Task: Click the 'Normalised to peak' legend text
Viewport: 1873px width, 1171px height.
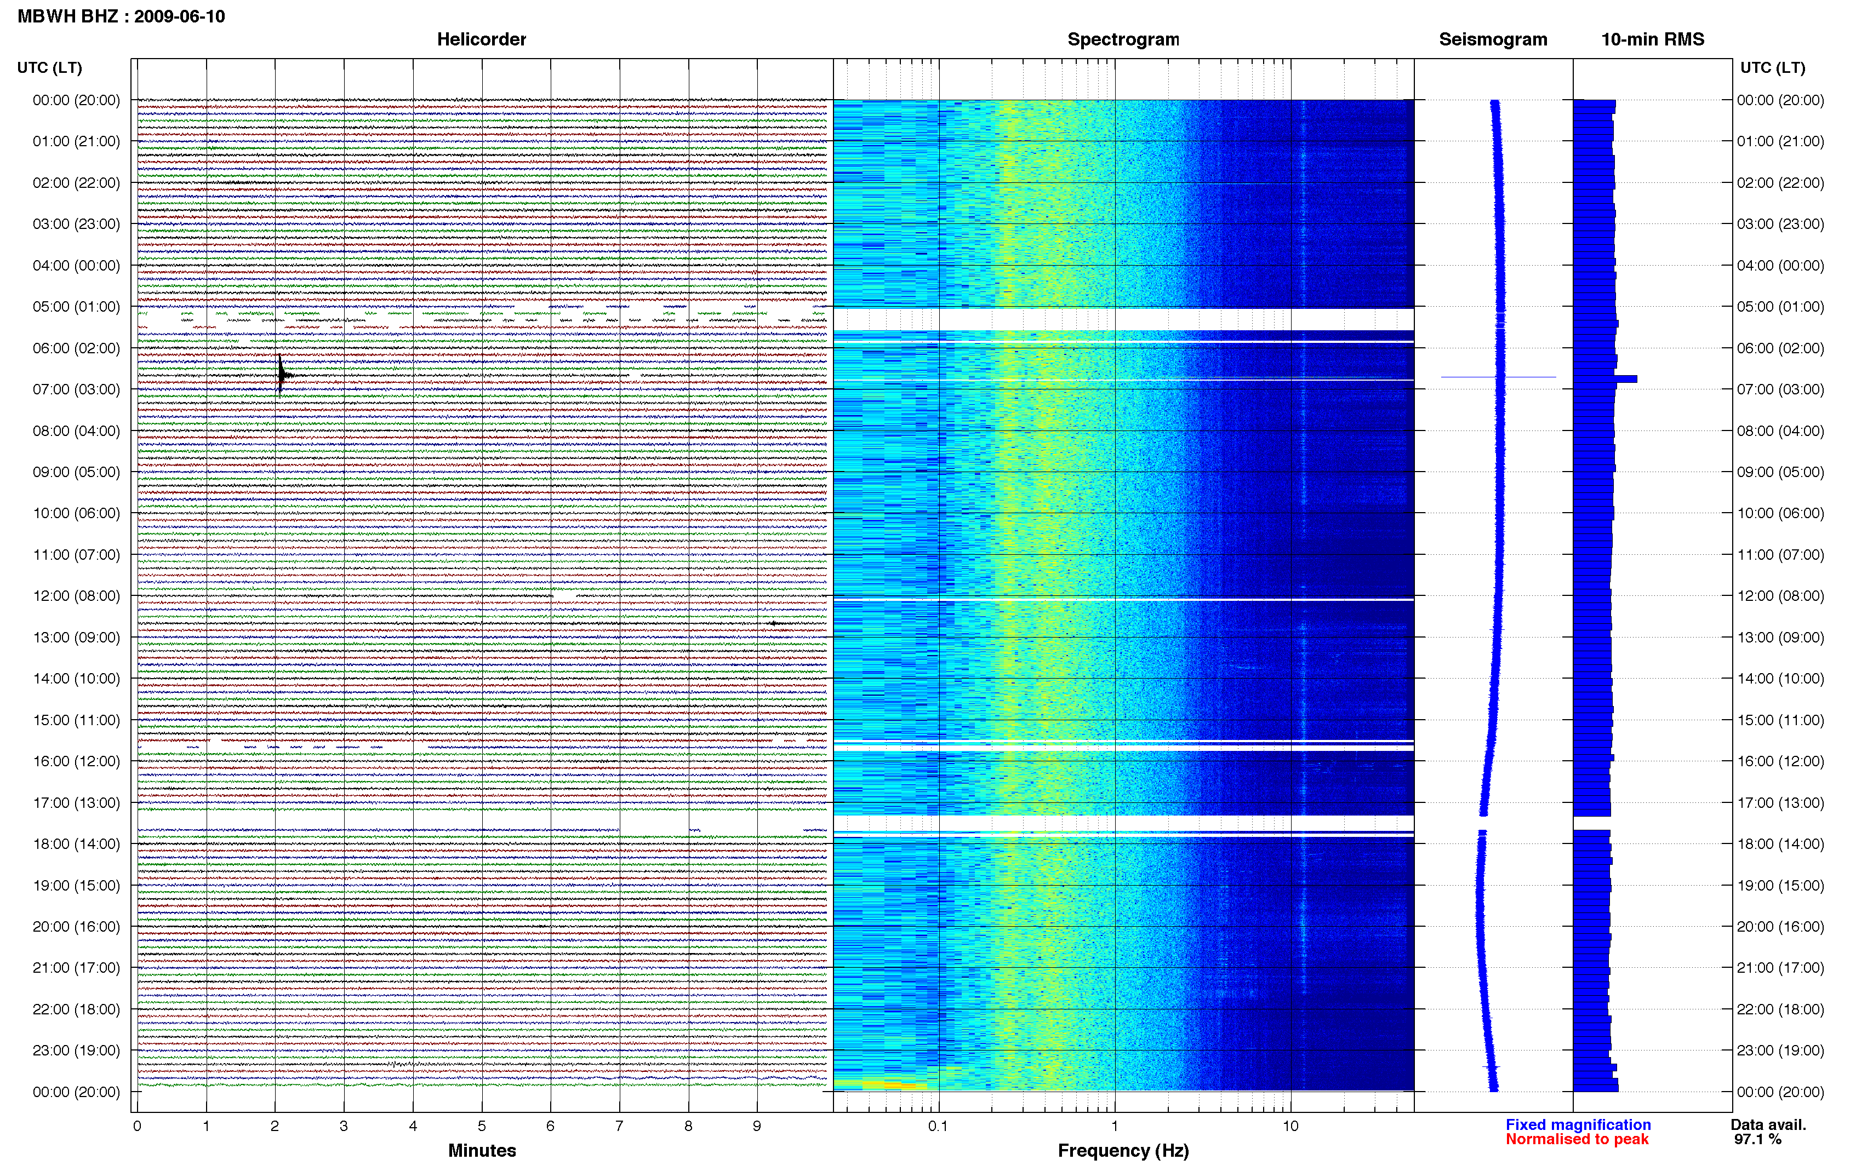Action: (1577, 1139)
